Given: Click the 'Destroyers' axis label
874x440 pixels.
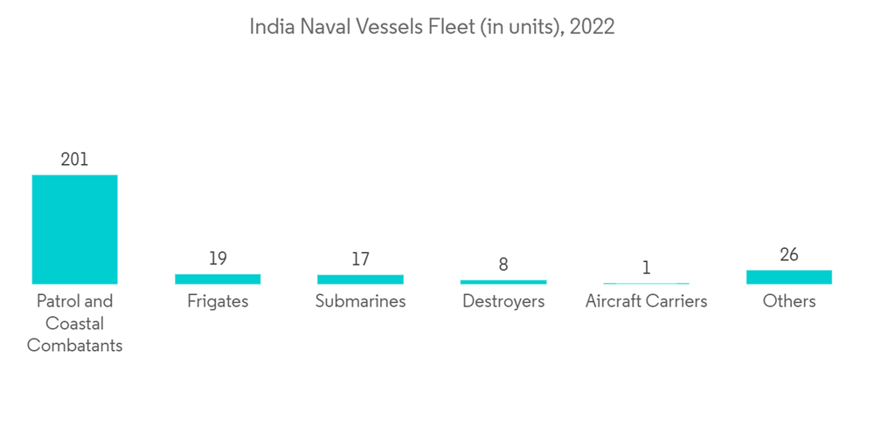Looking at the screenshot, I should [x=503, y=302].
